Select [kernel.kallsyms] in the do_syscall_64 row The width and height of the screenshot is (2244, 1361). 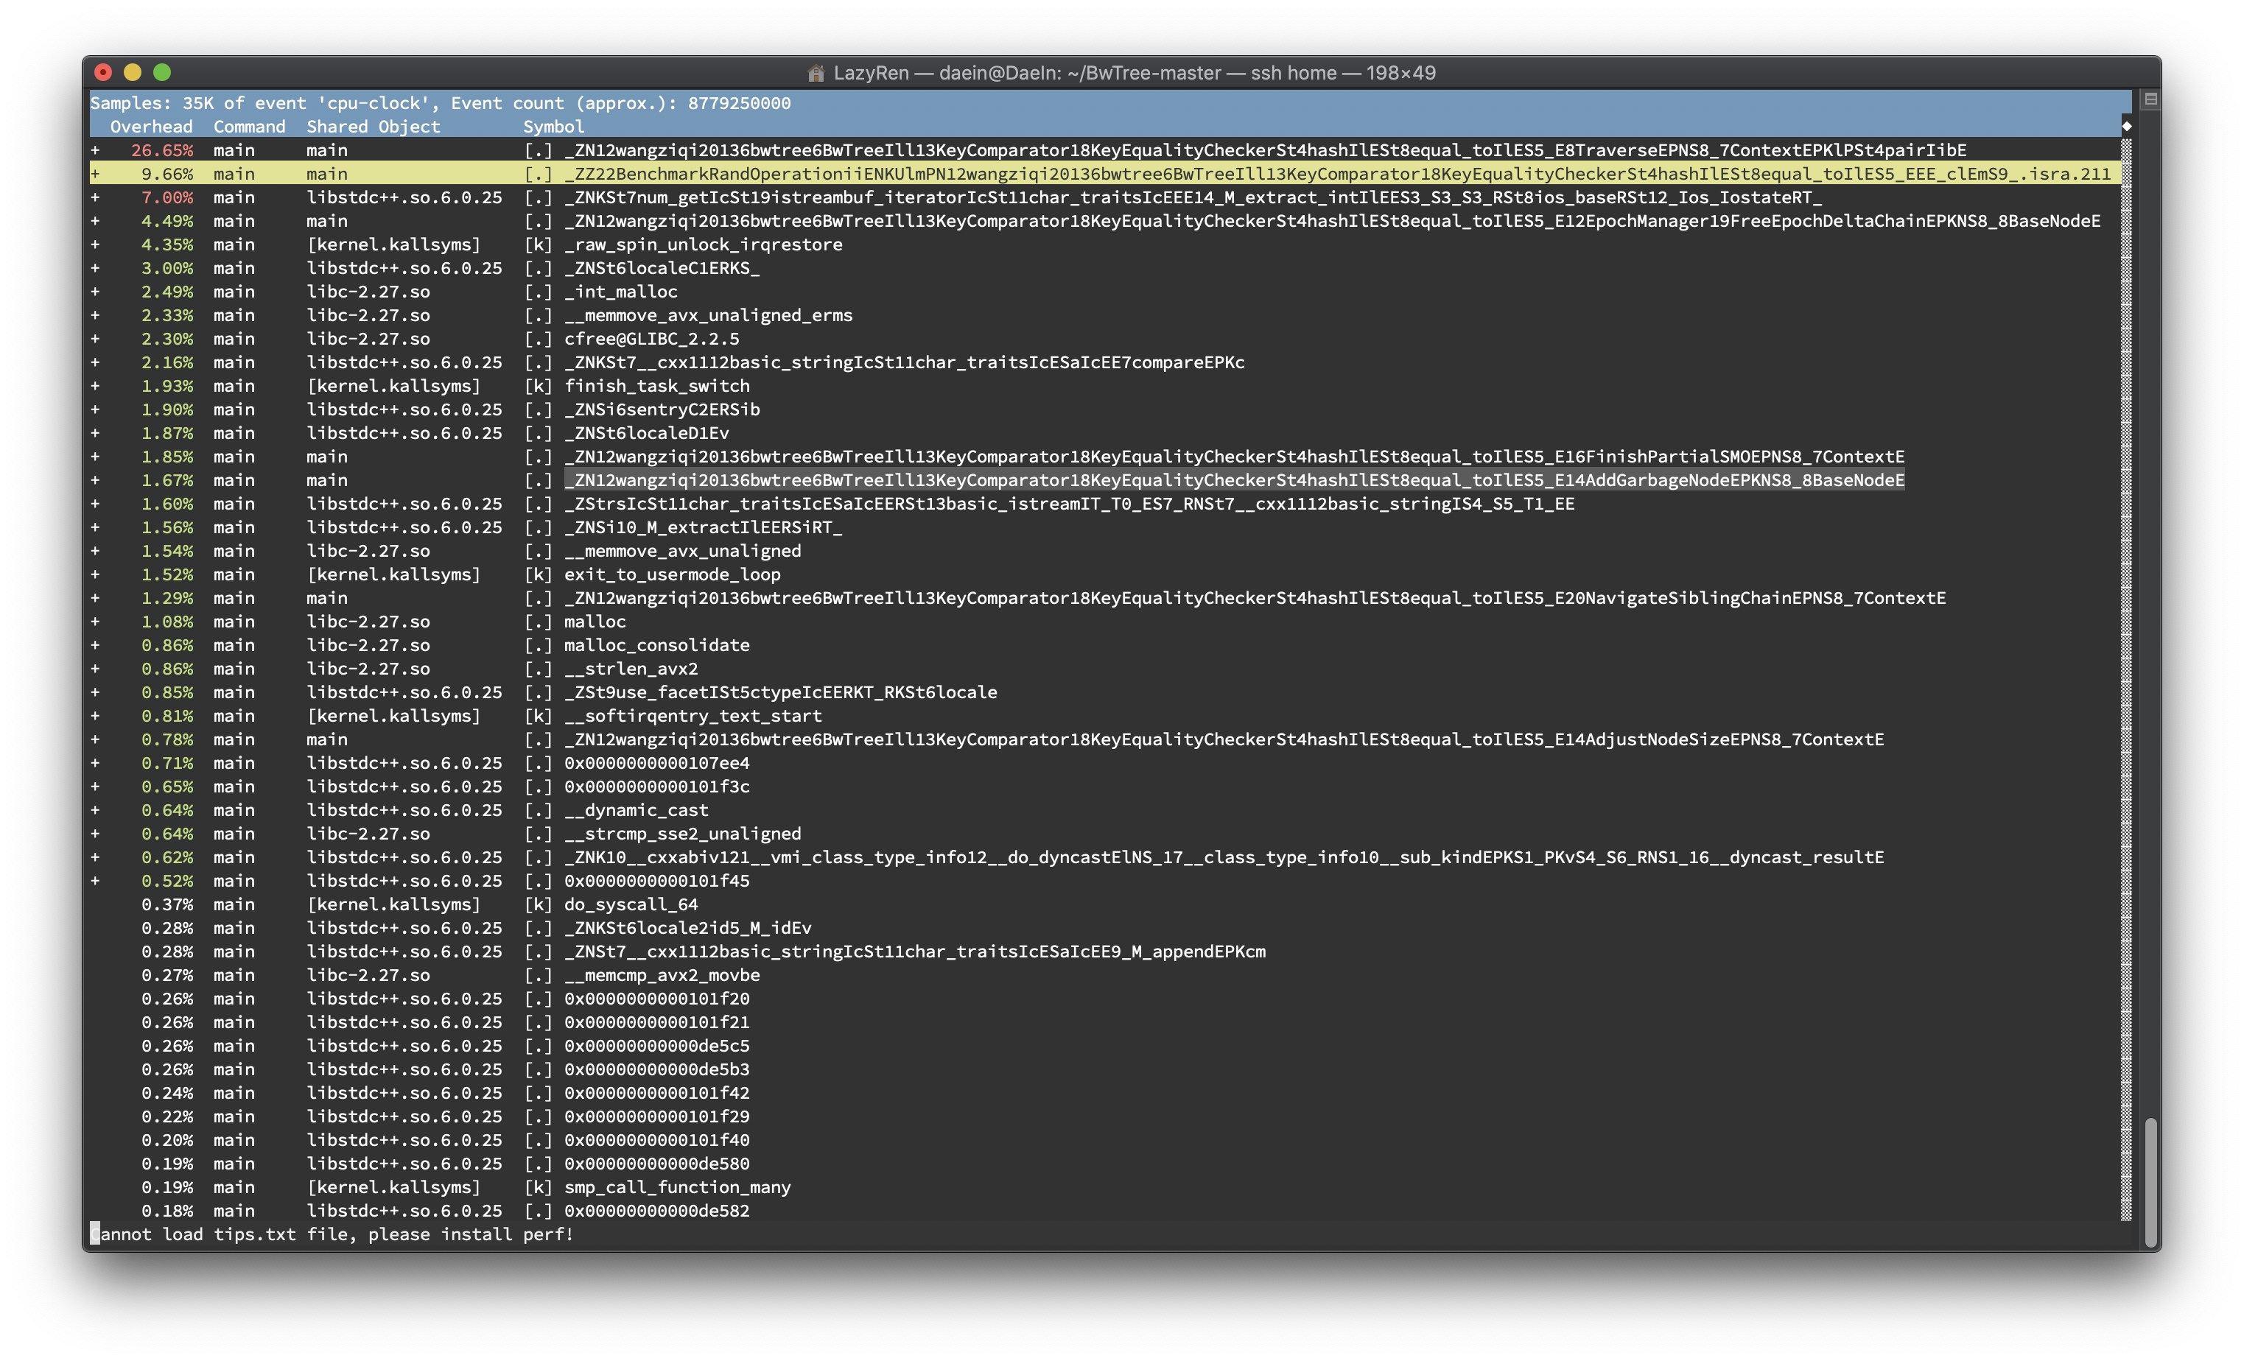click(x=393, y=905)
